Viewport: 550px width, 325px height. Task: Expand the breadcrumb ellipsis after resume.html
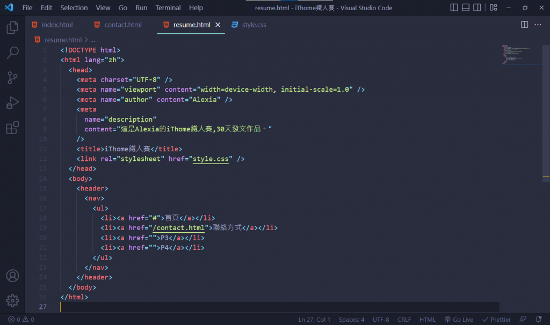[x=92, y=40]
